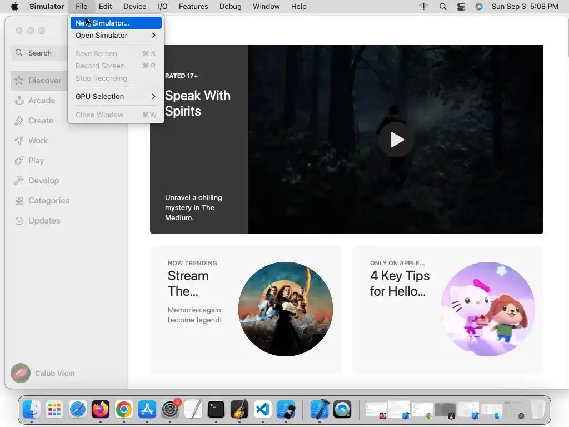
Task: Click the Search magnifier icon in sidebar
Action: pyautogui.click(x=19, y=53)
